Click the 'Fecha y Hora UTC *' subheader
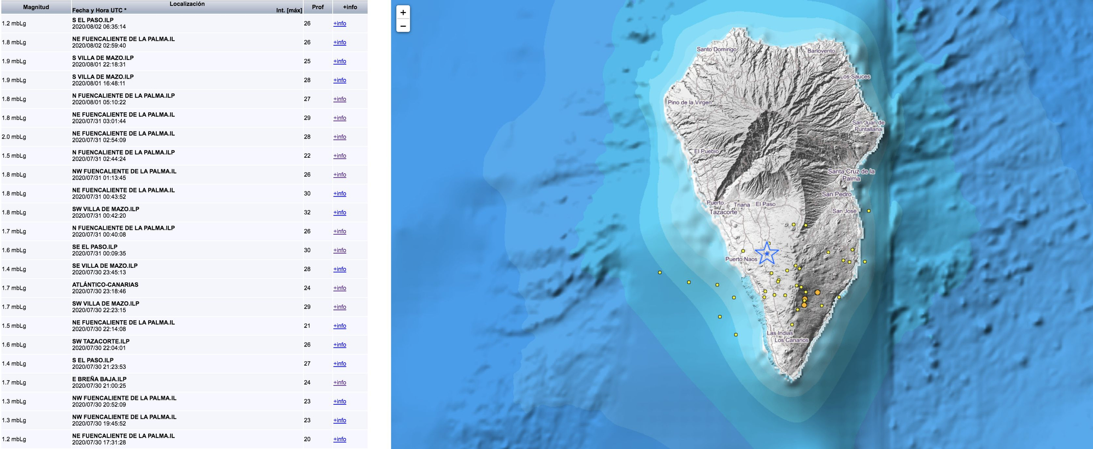Image resolution: width=1093 pixels, height=449 pixels. pos(99,10)
